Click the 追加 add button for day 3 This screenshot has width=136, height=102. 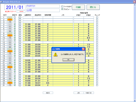coord(20,22)
